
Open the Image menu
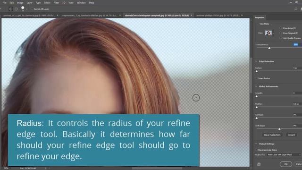(x=20, y=3)
